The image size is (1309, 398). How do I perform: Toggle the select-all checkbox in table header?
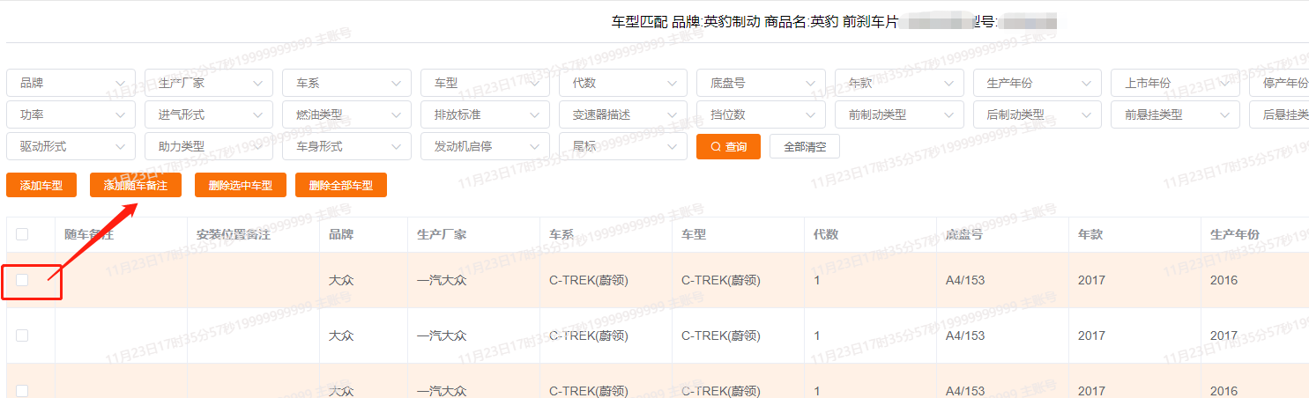click(x=22, y=234)
